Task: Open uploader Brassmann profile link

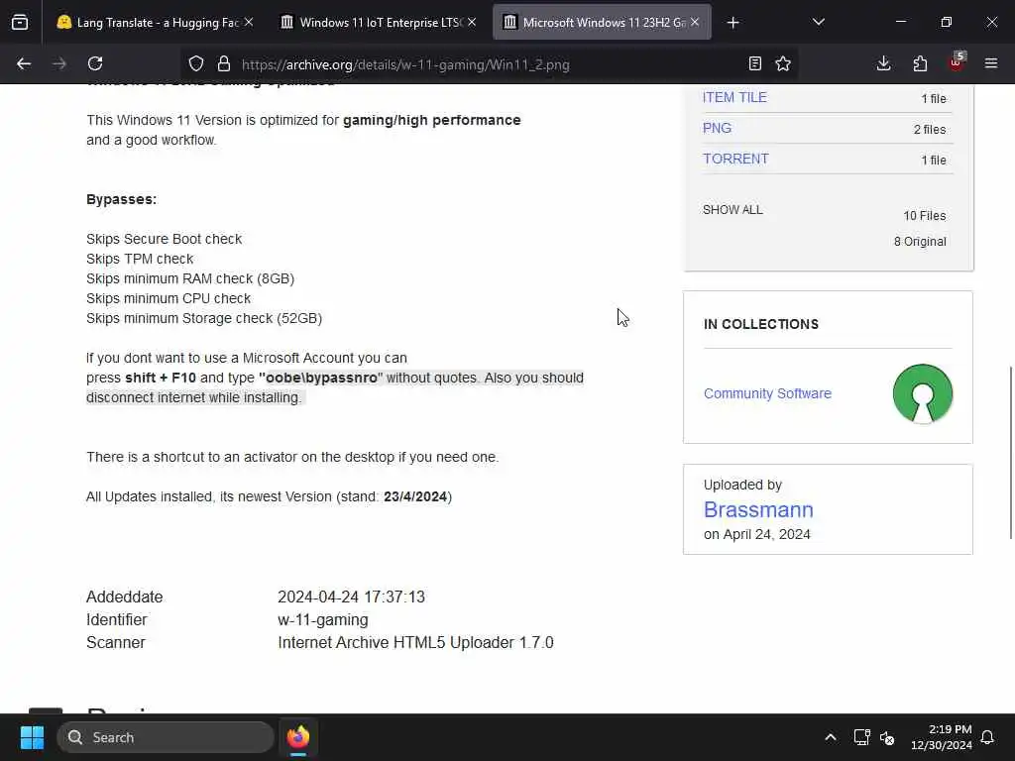Action: [758, 510]
